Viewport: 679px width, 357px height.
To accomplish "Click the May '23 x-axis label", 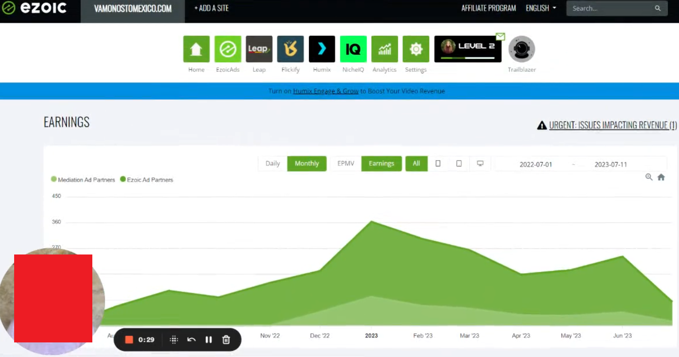I will pos(571,336).
